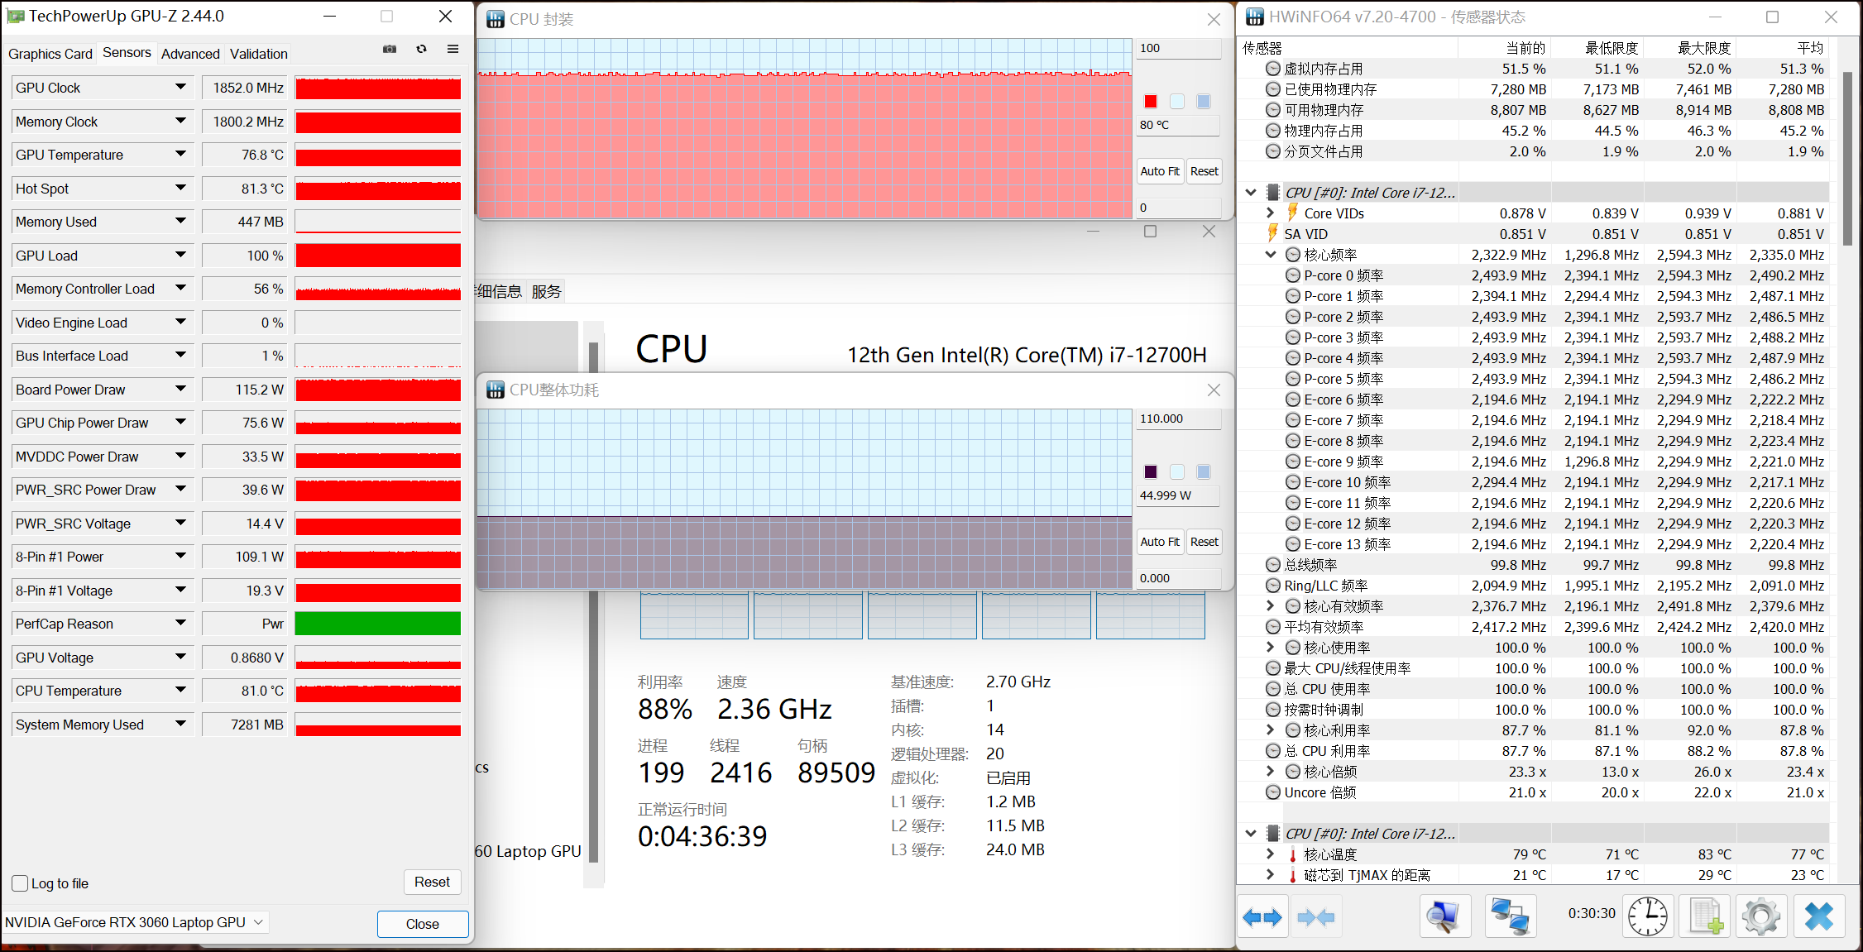Open the GPU-Z hamburger menu
1863x952 pixels.
pos(453,50)
